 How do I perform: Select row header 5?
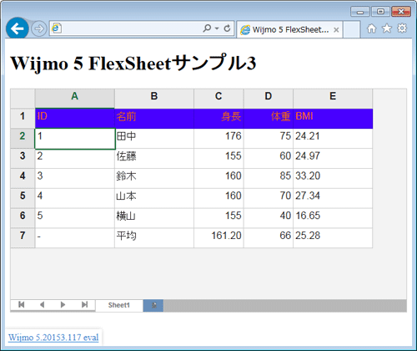(23, 198)
